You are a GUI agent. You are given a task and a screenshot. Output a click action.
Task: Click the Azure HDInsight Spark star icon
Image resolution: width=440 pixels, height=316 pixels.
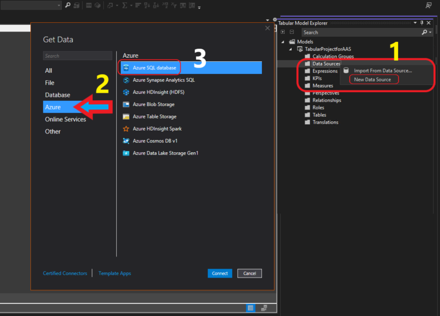click(126, 129)
